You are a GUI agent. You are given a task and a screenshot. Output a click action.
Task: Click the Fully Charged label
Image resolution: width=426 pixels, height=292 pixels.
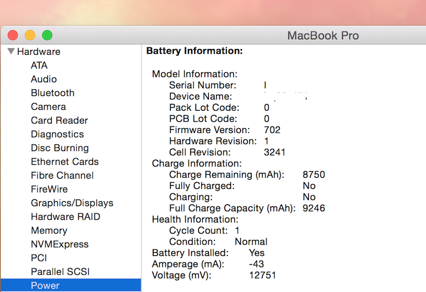coord(202,186)
